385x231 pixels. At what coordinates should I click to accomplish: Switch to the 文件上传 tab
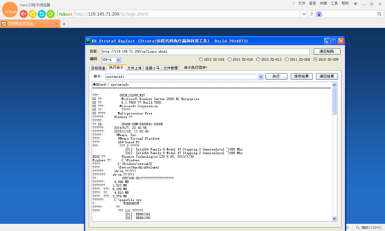tap(135, 68)
